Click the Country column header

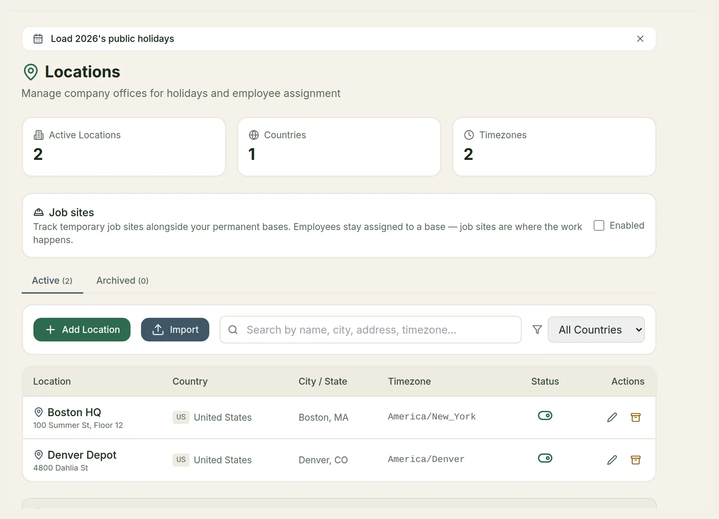190,381
